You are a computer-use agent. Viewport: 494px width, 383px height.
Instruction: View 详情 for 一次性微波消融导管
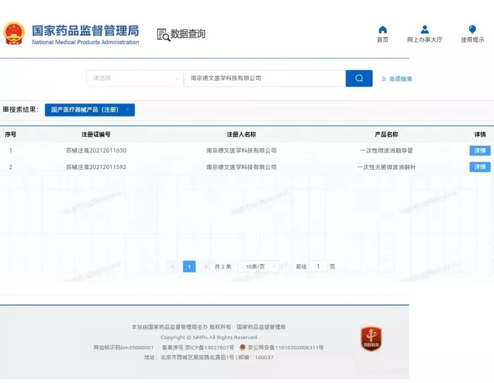tap(479, 150)
